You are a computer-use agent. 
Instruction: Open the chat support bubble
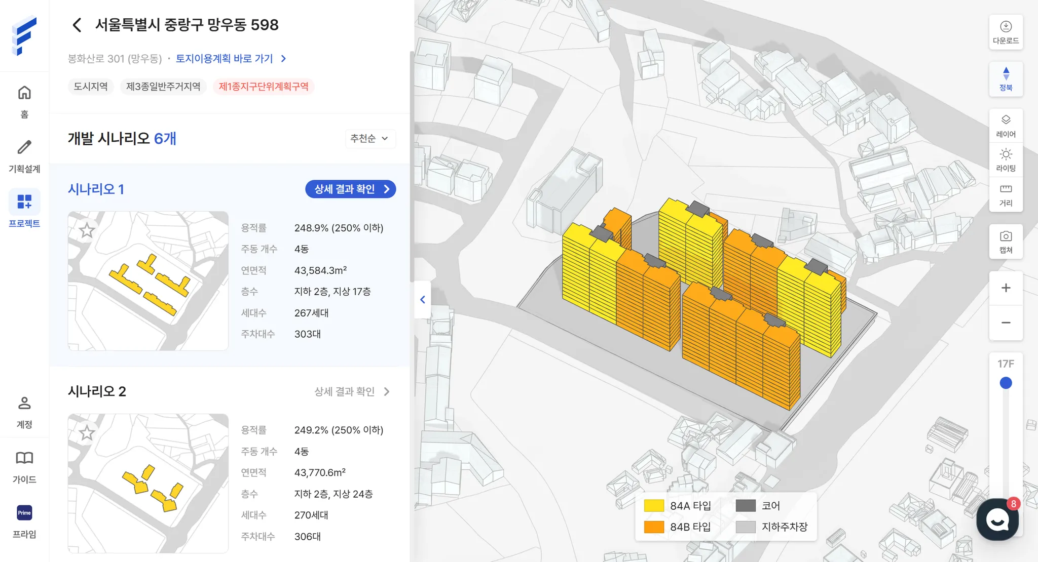(x=997, y=519)
